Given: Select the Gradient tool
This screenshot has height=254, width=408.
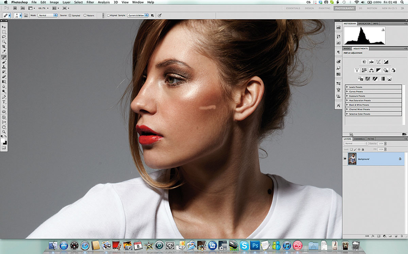Looking at the screenshot, I should (x=4, y=81).
